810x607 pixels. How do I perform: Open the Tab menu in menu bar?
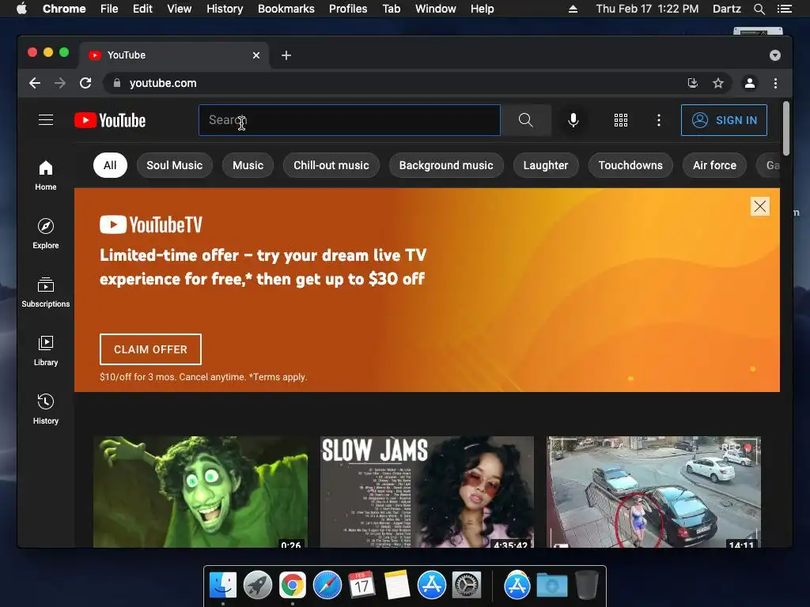pos(391,9)
